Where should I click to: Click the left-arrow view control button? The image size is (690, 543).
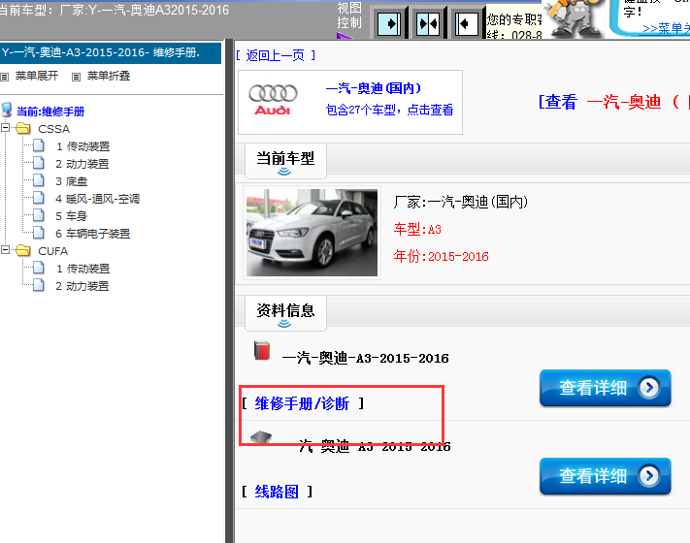[466, 23]
